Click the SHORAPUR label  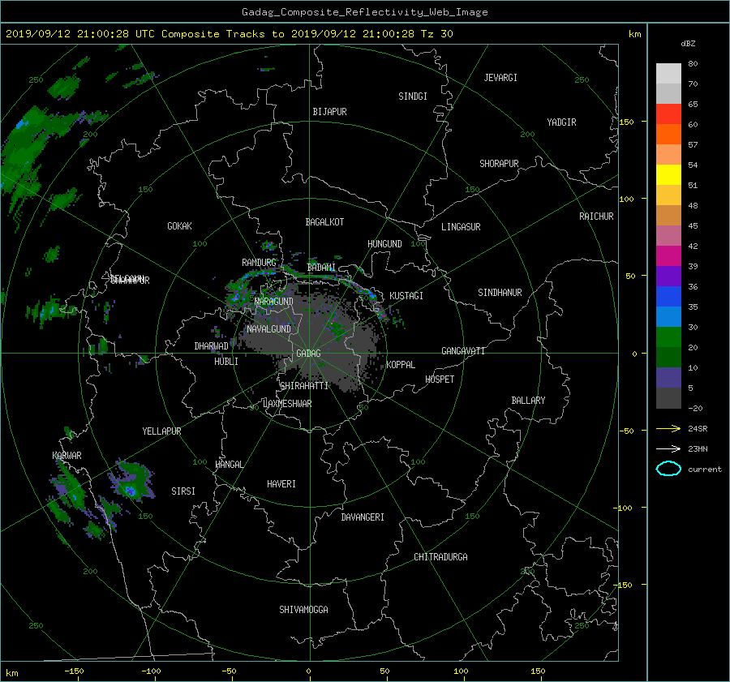click(499, 164)
